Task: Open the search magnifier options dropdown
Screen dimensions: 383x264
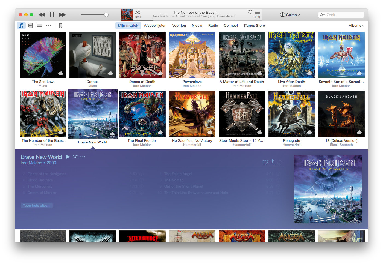Action: [323, 15]
